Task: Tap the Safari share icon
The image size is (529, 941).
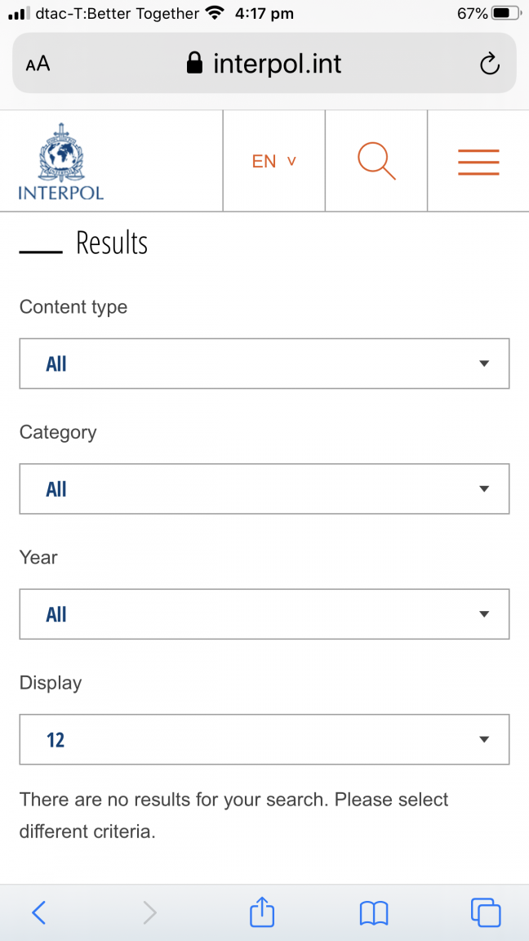Action: click(262, 912)
